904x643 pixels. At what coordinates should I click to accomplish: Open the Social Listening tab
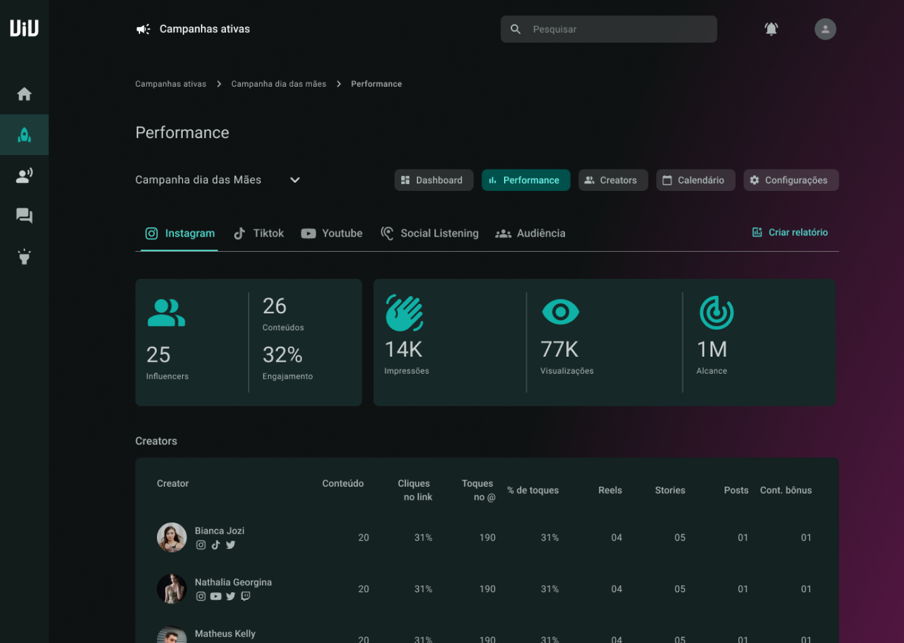[x=429, y=234]
